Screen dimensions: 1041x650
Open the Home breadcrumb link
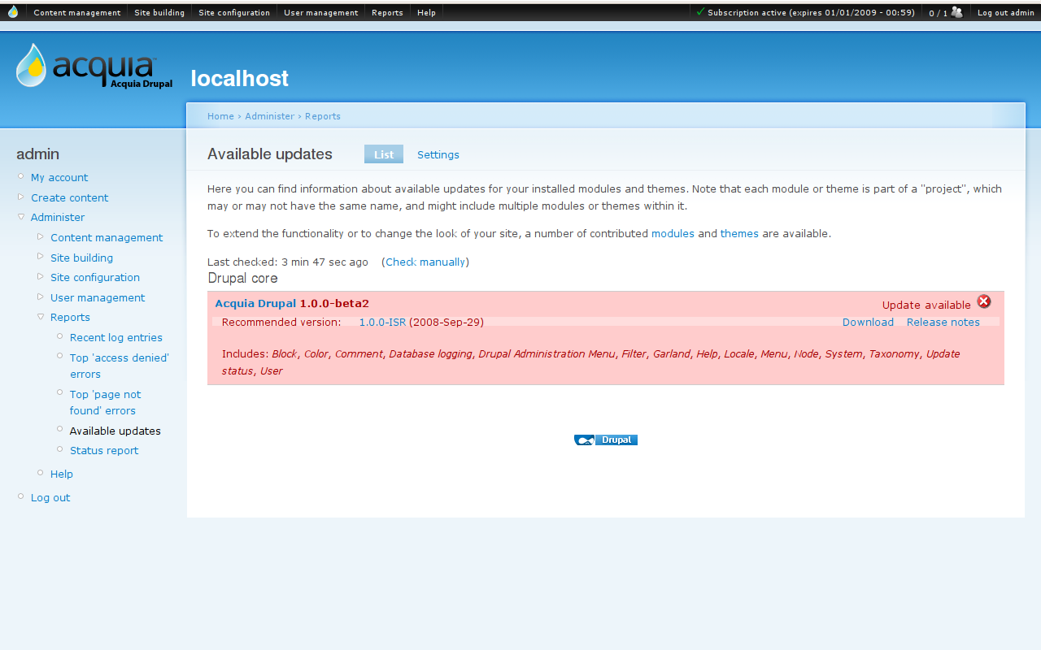coord(220,115)
